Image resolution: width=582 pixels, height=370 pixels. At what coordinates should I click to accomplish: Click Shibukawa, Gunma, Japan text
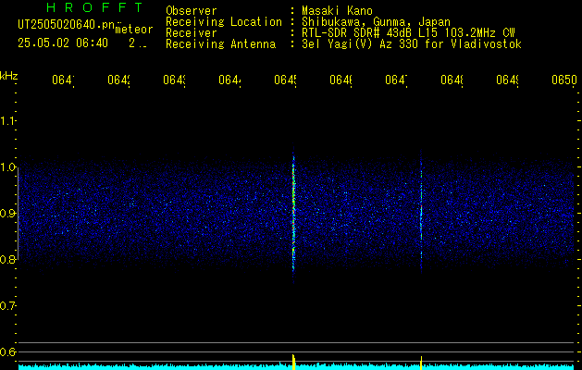[376, 22]
